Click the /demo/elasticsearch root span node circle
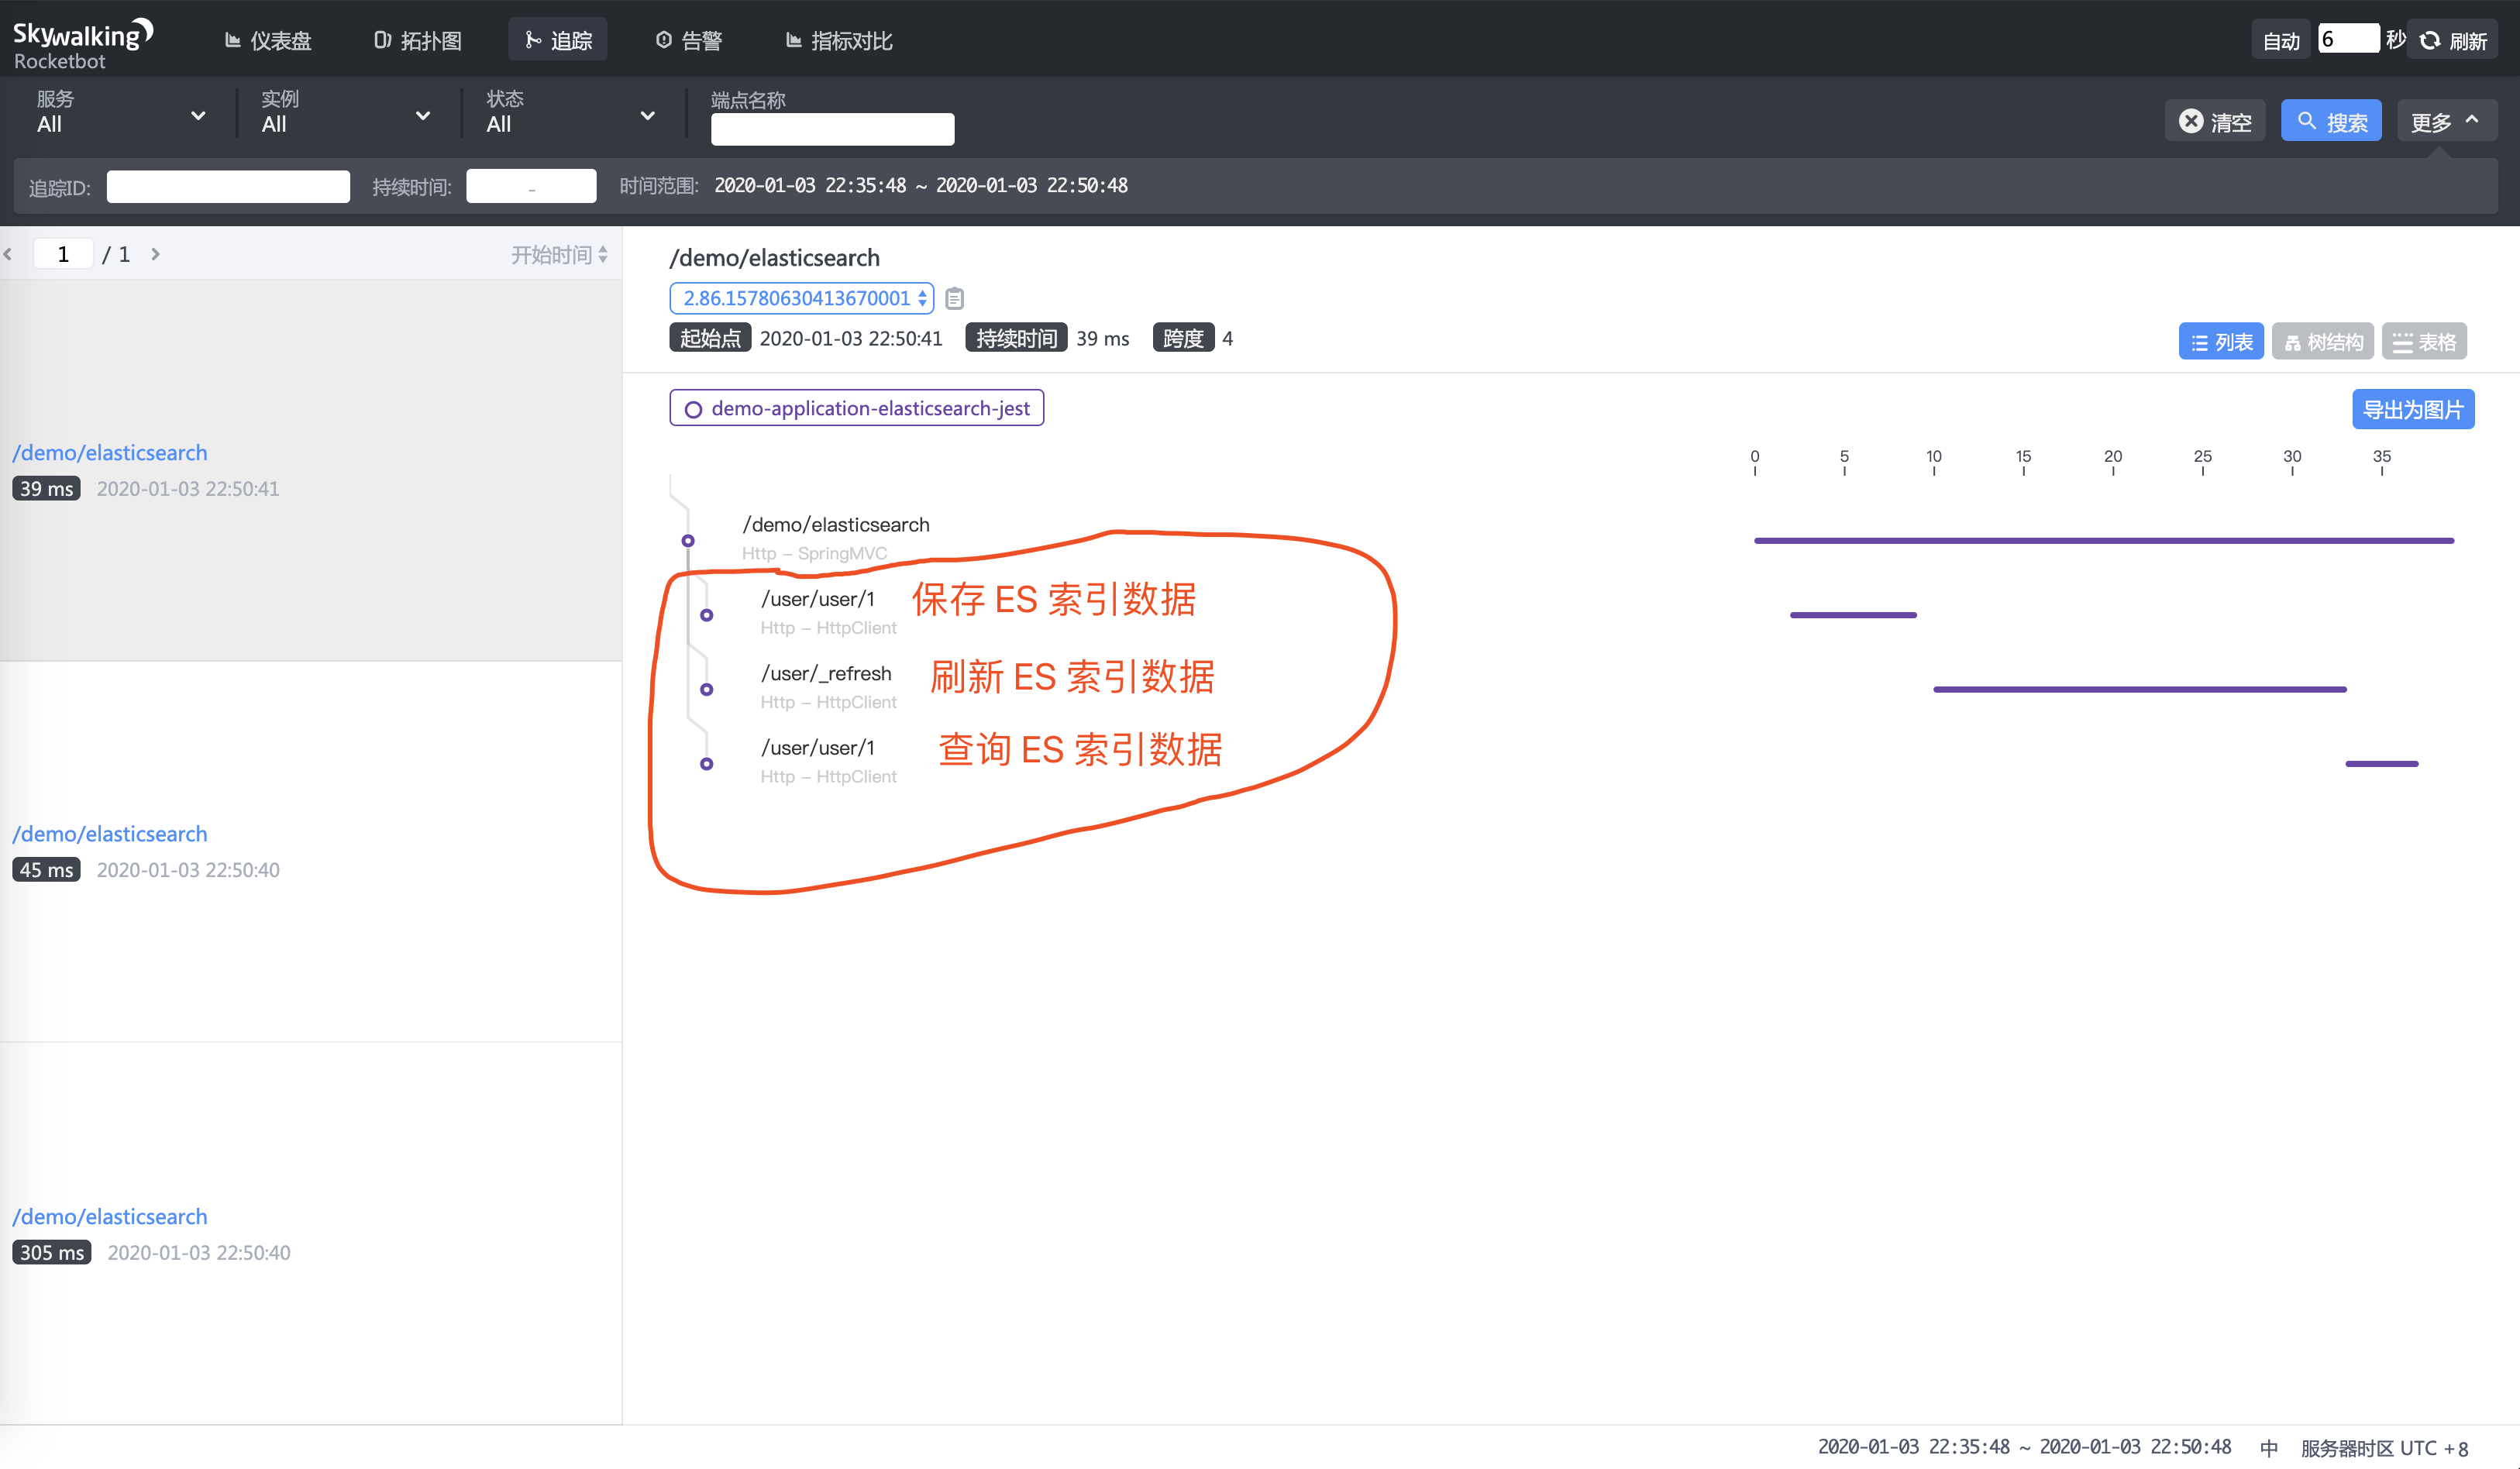 pyautogui.click(x=688, y=541)
